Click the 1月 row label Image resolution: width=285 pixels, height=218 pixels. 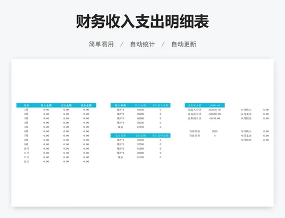click(x=26, y=110)
